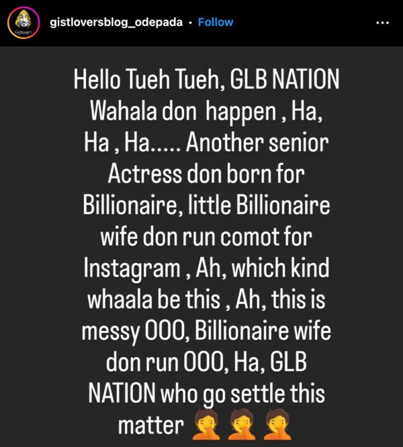Click the word "Instagram" in the post
This screenshot has height=447, width=403.
pos(132,268)
